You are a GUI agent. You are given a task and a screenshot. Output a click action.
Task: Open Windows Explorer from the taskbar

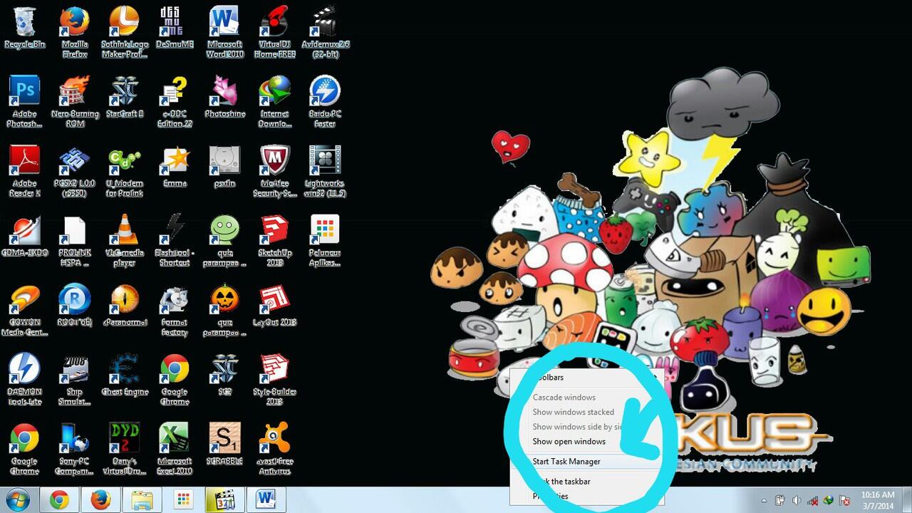pyautogui.click(x=142, y=500)
